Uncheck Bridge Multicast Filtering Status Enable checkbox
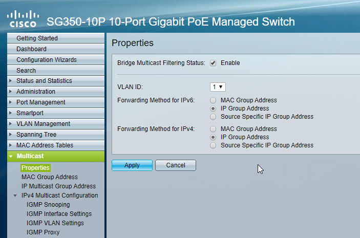This screenshot has width=360, height=238. 213,63
